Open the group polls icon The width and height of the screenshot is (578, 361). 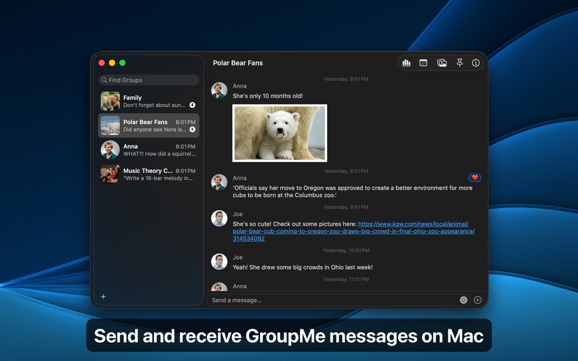(x=407, y=63)
